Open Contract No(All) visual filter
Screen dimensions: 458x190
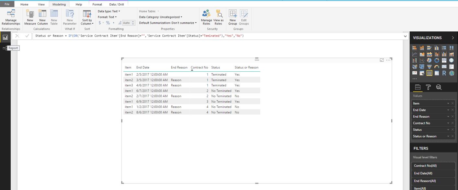pos(433,166)
